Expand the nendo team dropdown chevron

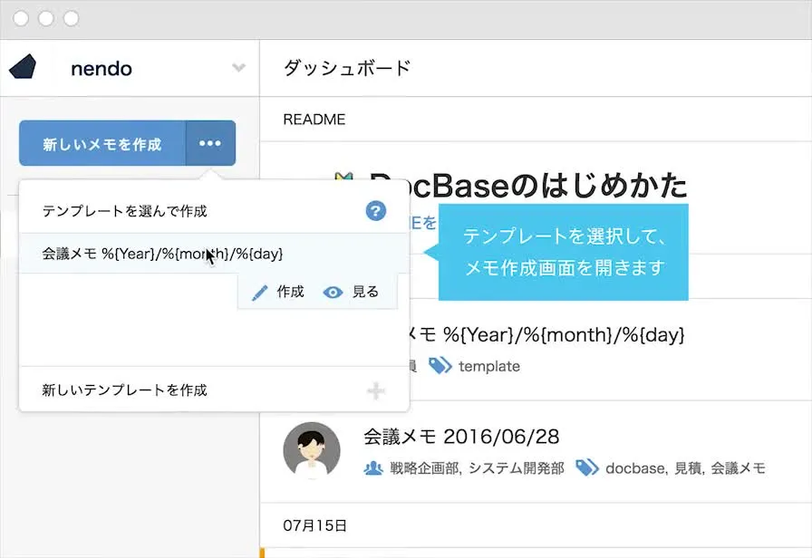[238, 68]
